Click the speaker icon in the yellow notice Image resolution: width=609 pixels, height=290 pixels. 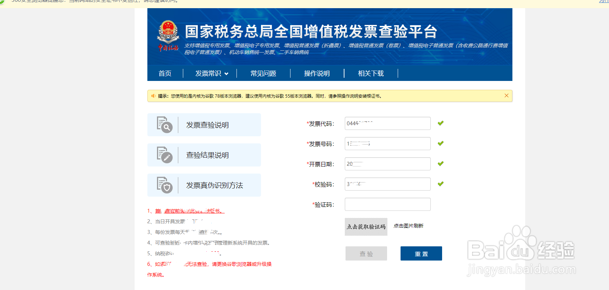coord(153,96)
